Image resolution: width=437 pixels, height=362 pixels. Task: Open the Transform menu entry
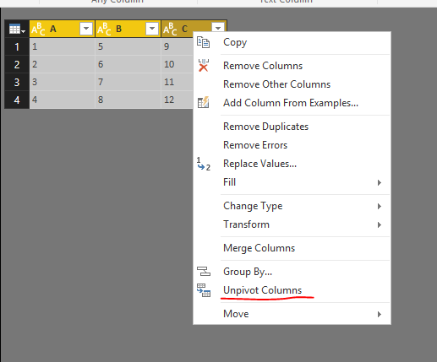coord(292,224)
